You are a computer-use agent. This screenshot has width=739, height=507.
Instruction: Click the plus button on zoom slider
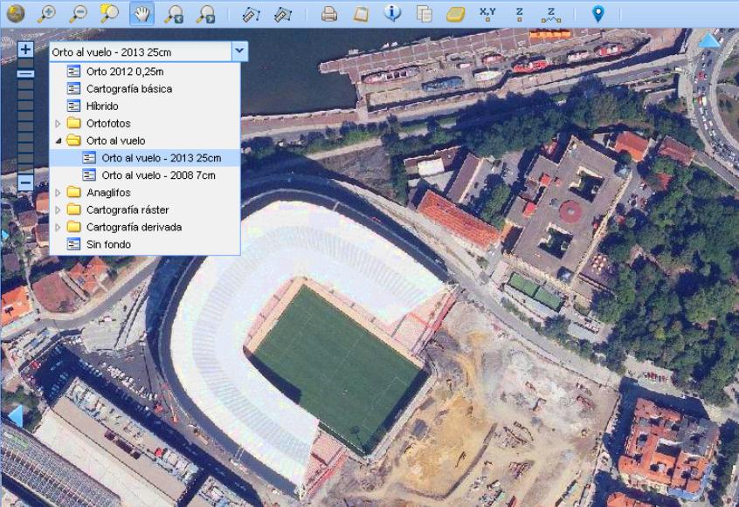(25, 50)
